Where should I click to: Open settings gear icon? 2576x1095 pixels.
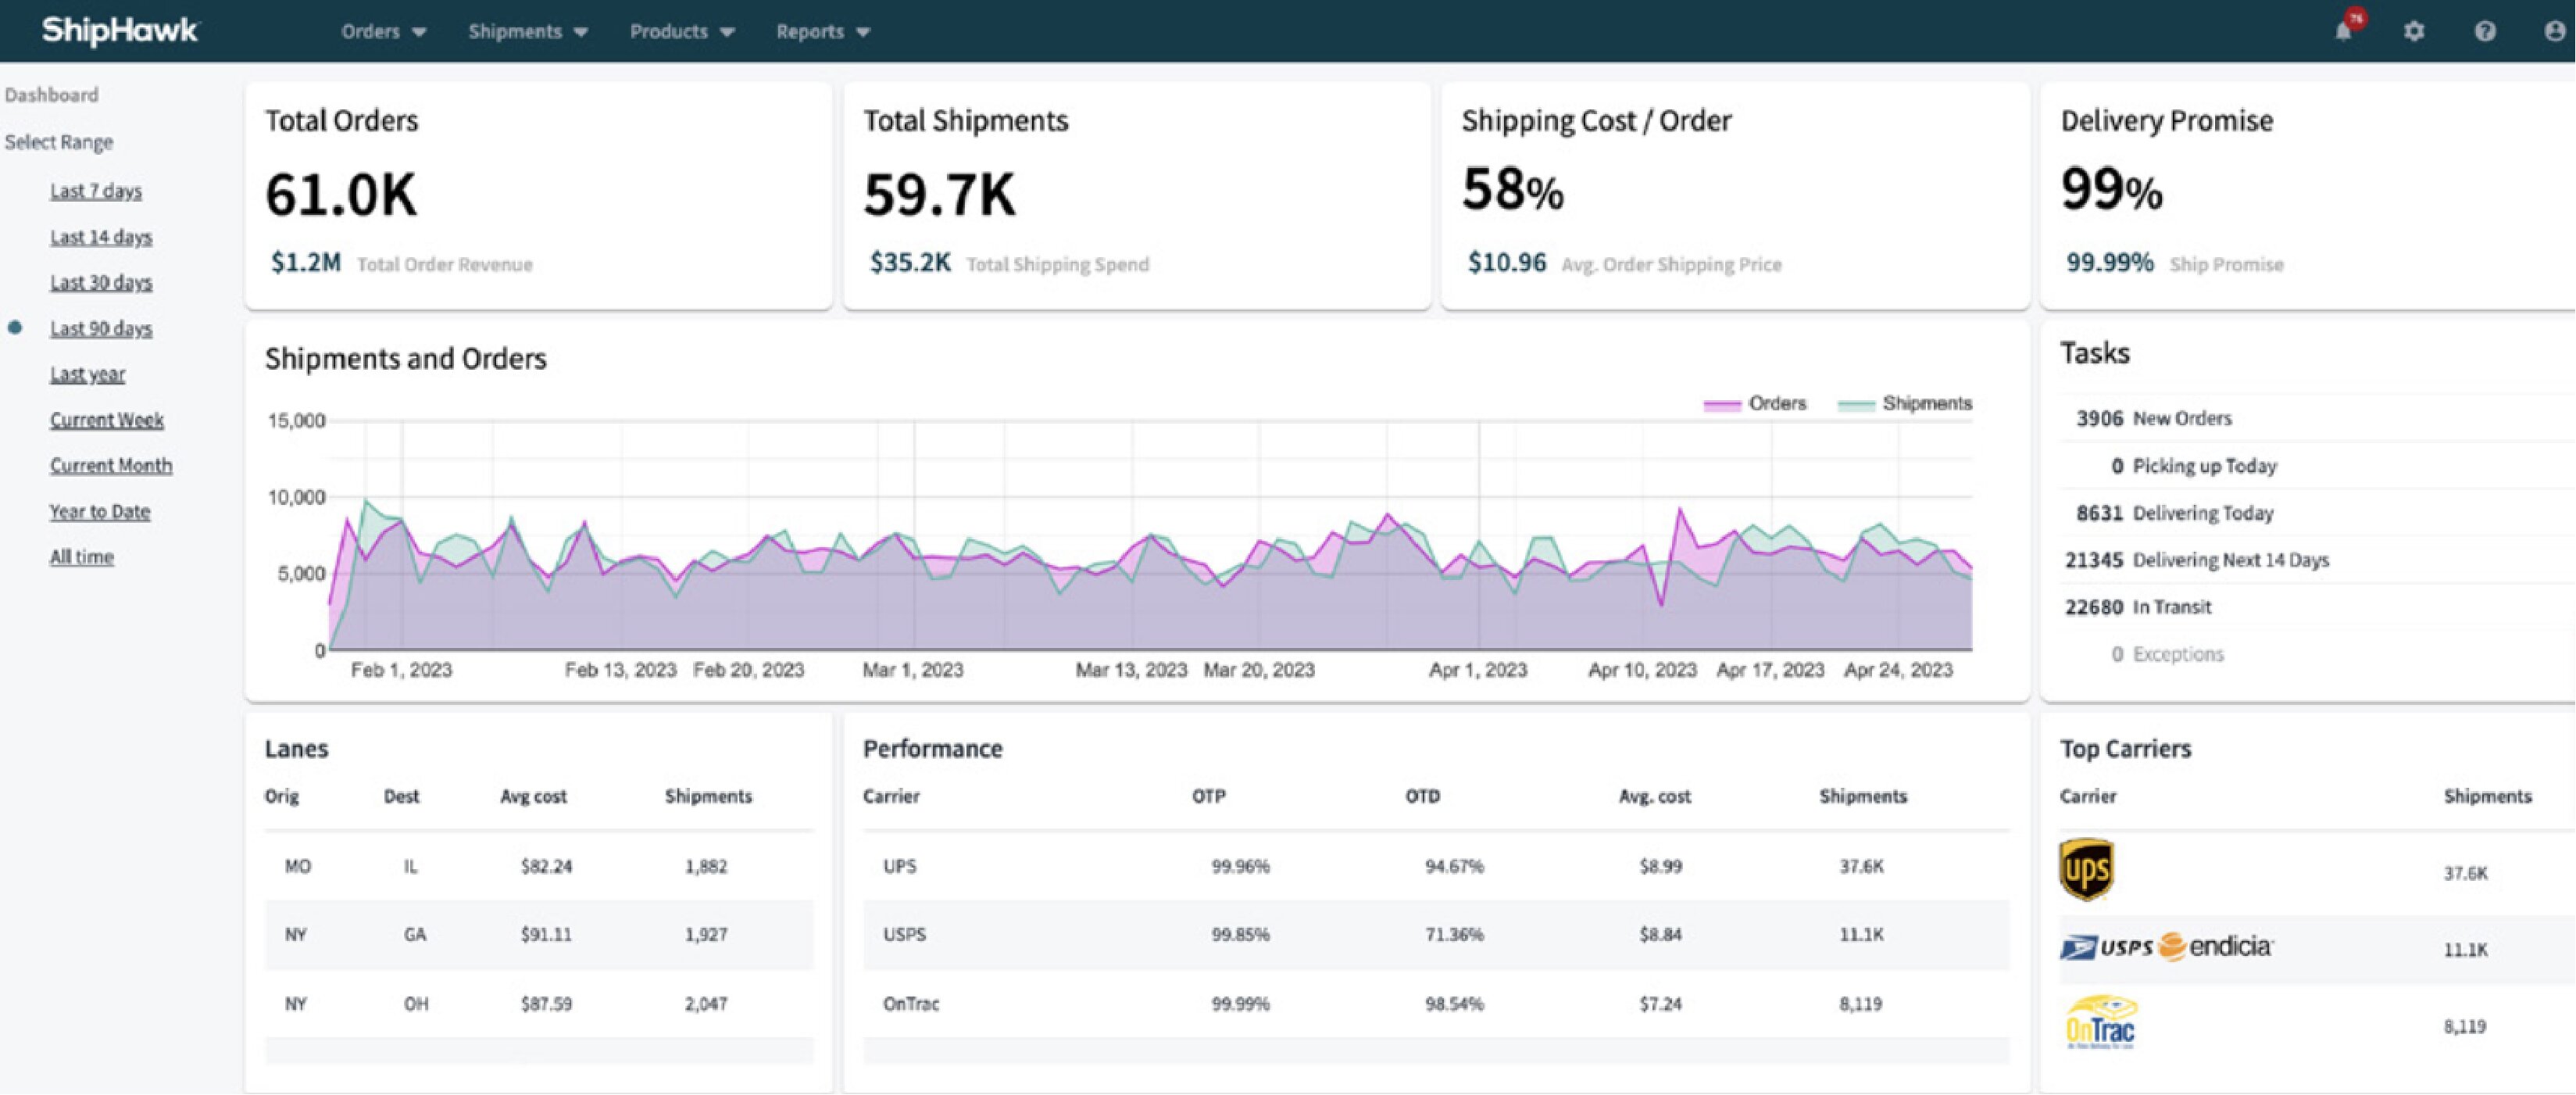pos(2414,31)
